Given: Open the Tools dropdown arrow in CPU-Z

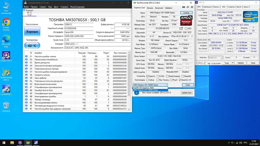Looking at the screenshot, I should click(x=232, y=63).
